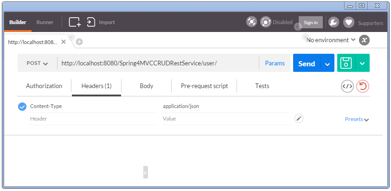Click the blue Send button
Image resolution: width=391 pixels, height=191 pixels.
coord(307,64)
